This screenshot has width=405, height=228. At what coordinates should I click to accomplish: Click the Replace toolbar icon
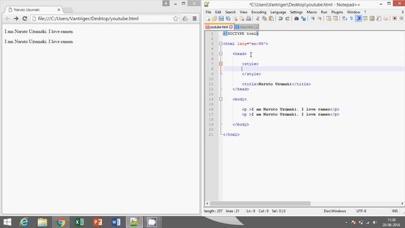coord(303,18)
